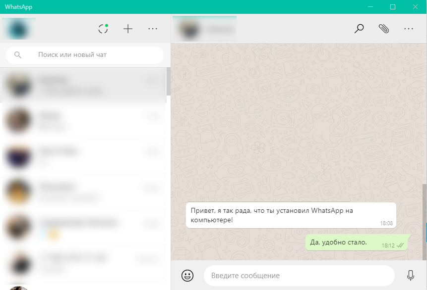Click the search magnifier in chat list
The image size is (427, 290).
click(x=18, y=55)
